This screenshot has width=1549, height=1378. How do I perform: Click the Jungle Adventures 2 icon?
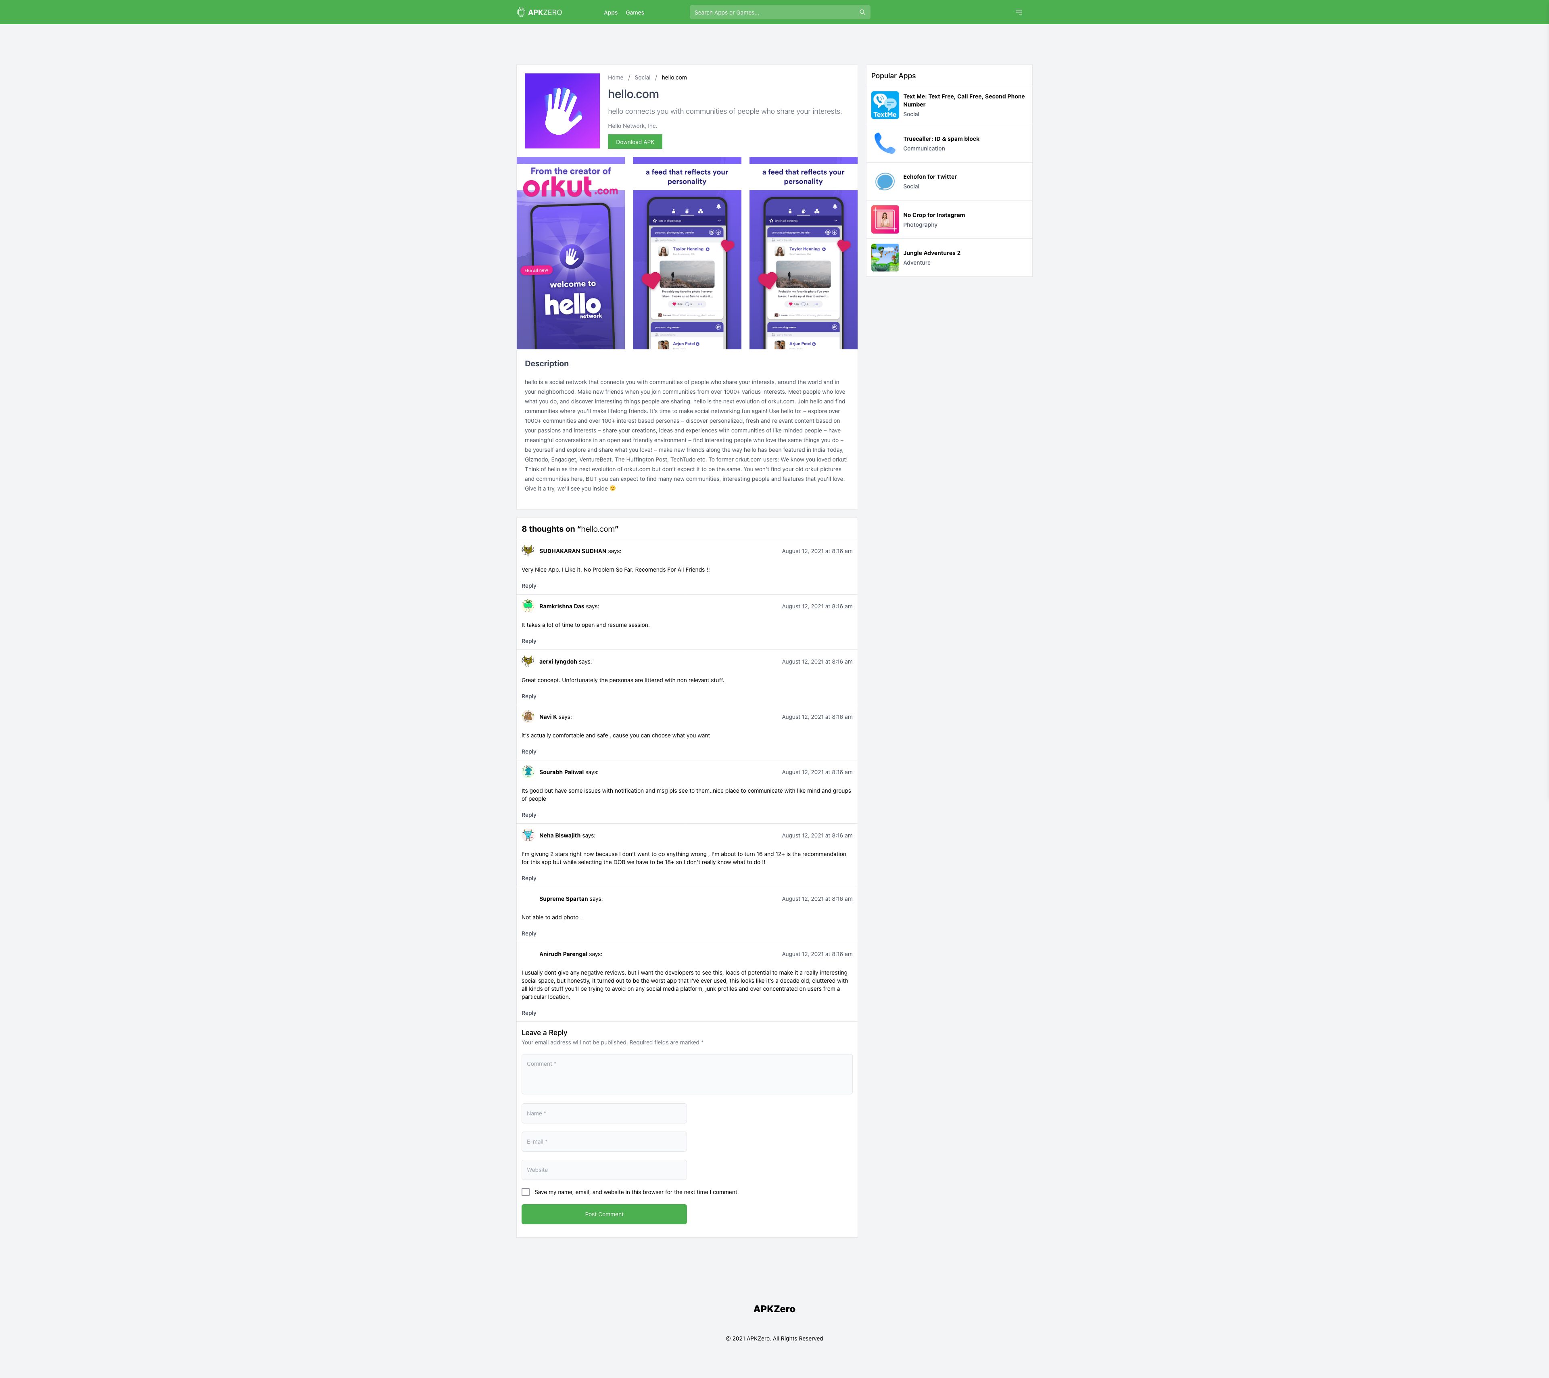coord(885,258)
